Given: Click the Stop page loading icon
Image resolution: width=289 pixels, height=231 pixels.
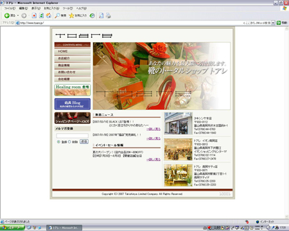Looking at the screenshot, I should [x=34, y=15].
